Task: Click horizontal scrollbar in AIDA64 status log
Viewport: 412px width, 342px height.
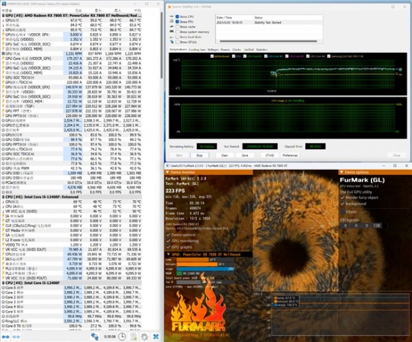Action: 268,41
